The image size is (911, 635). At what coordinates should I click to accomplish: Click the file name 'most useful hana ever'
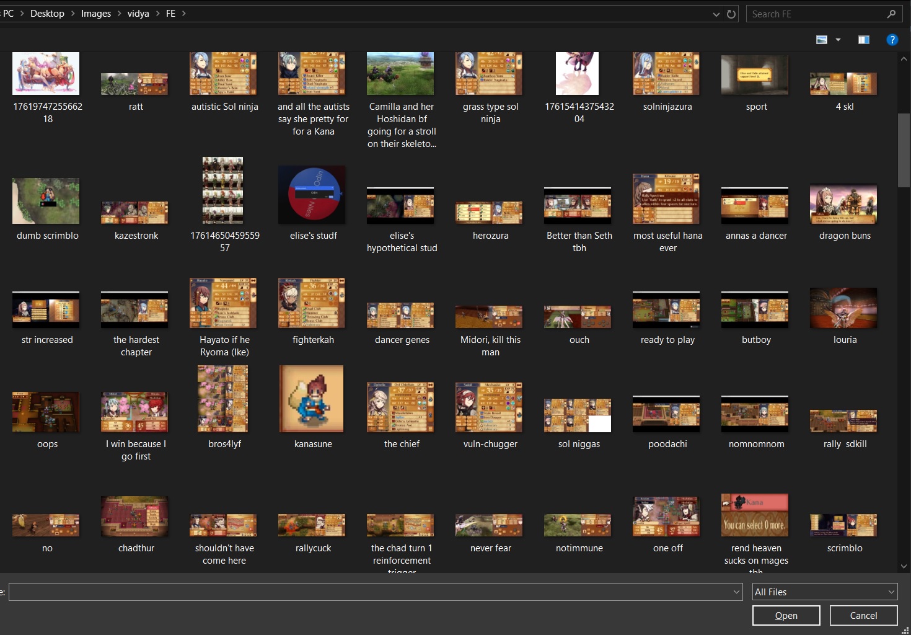[668, 242]
